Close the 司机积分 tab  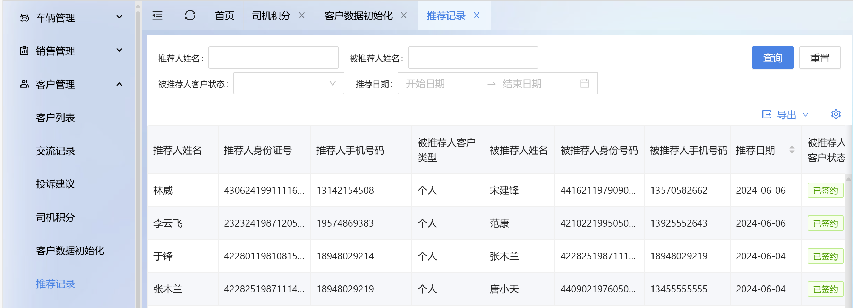[302, 16]
